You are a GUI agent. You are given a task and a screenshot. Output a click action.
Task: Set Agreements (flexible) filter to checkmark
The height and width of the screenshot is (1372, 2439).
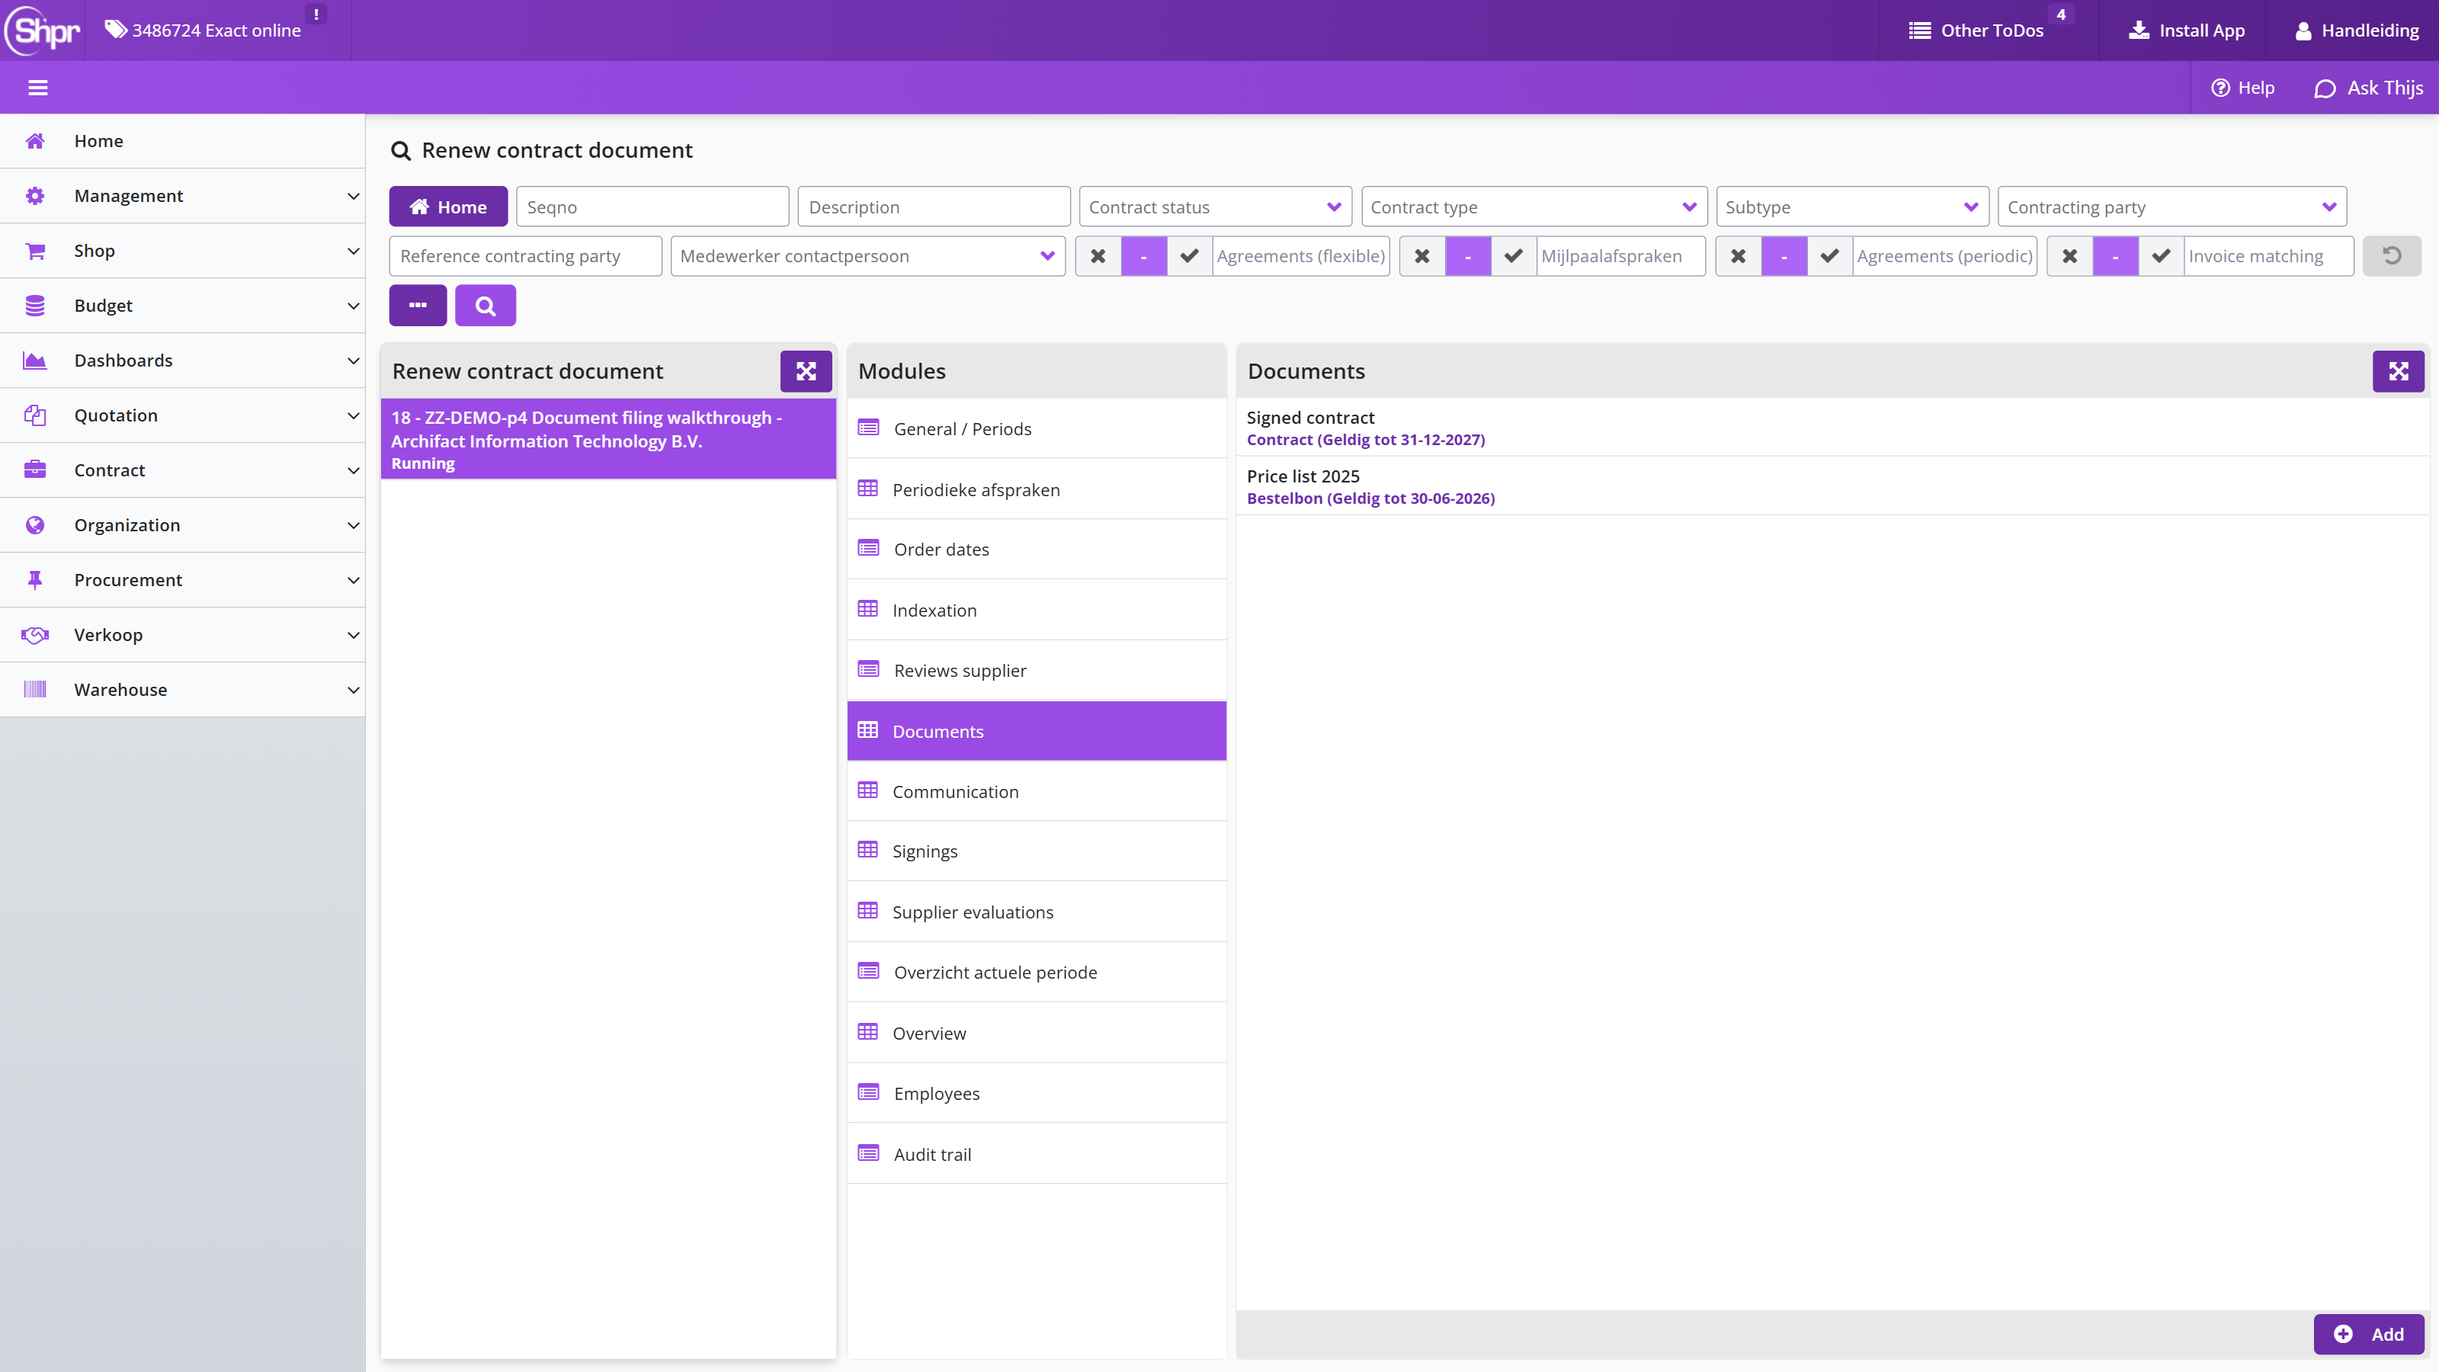[1189, 257]
